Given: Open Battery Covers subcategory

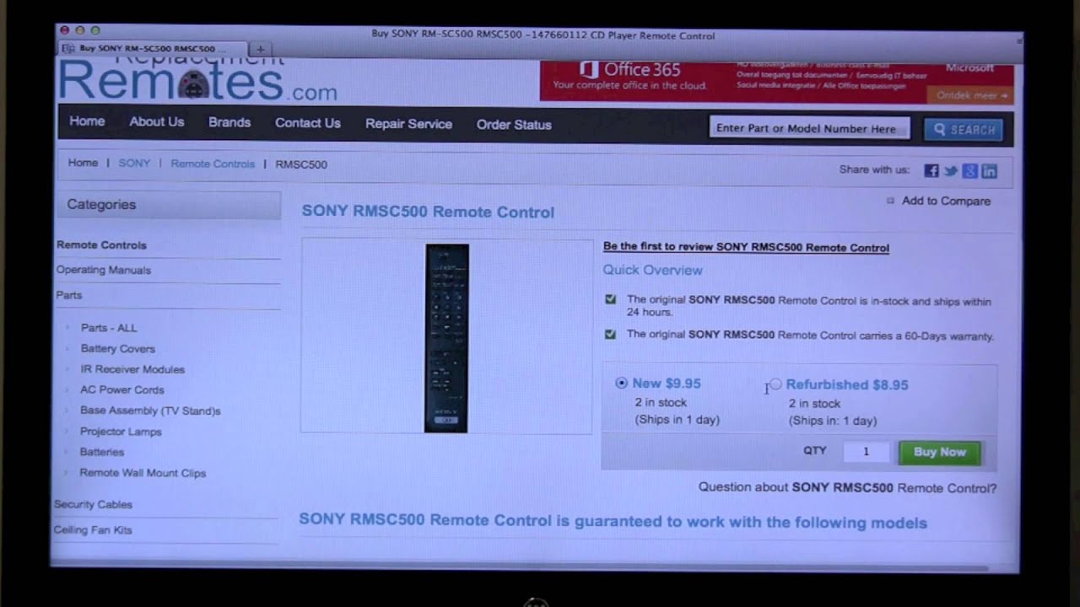Looking at the screenshot, I should (x=118, y=349).
